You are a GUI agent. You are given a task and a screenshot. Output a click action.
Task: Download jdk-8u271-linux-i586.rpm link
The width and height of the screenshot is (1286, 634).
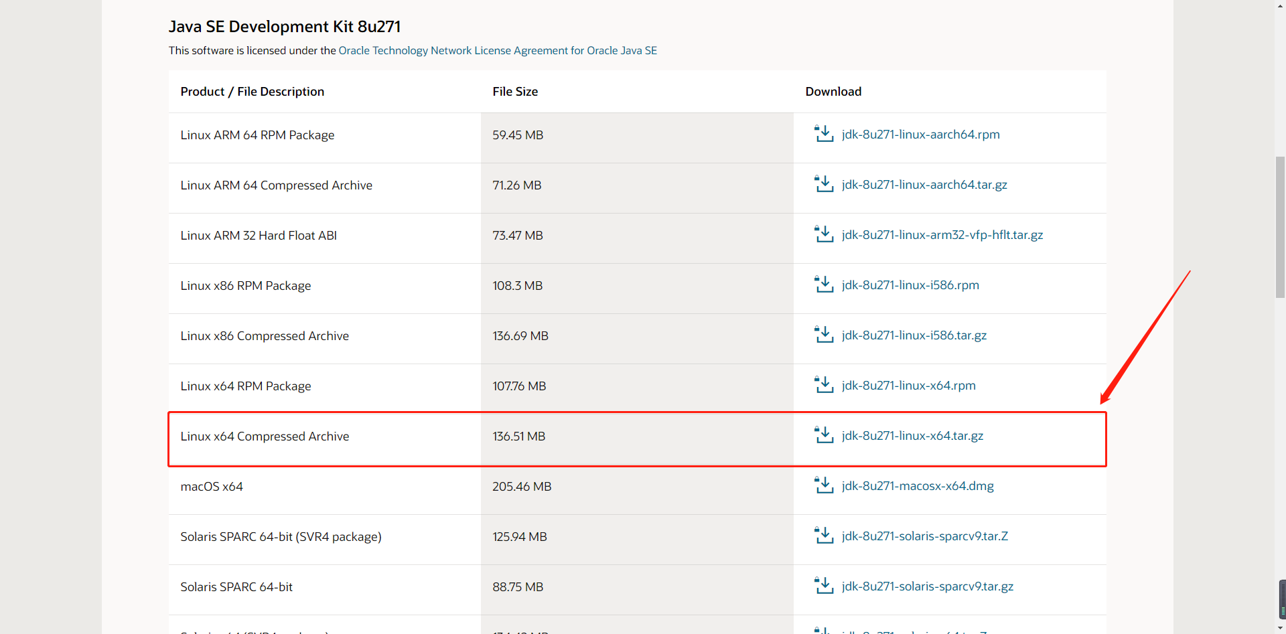910,285
